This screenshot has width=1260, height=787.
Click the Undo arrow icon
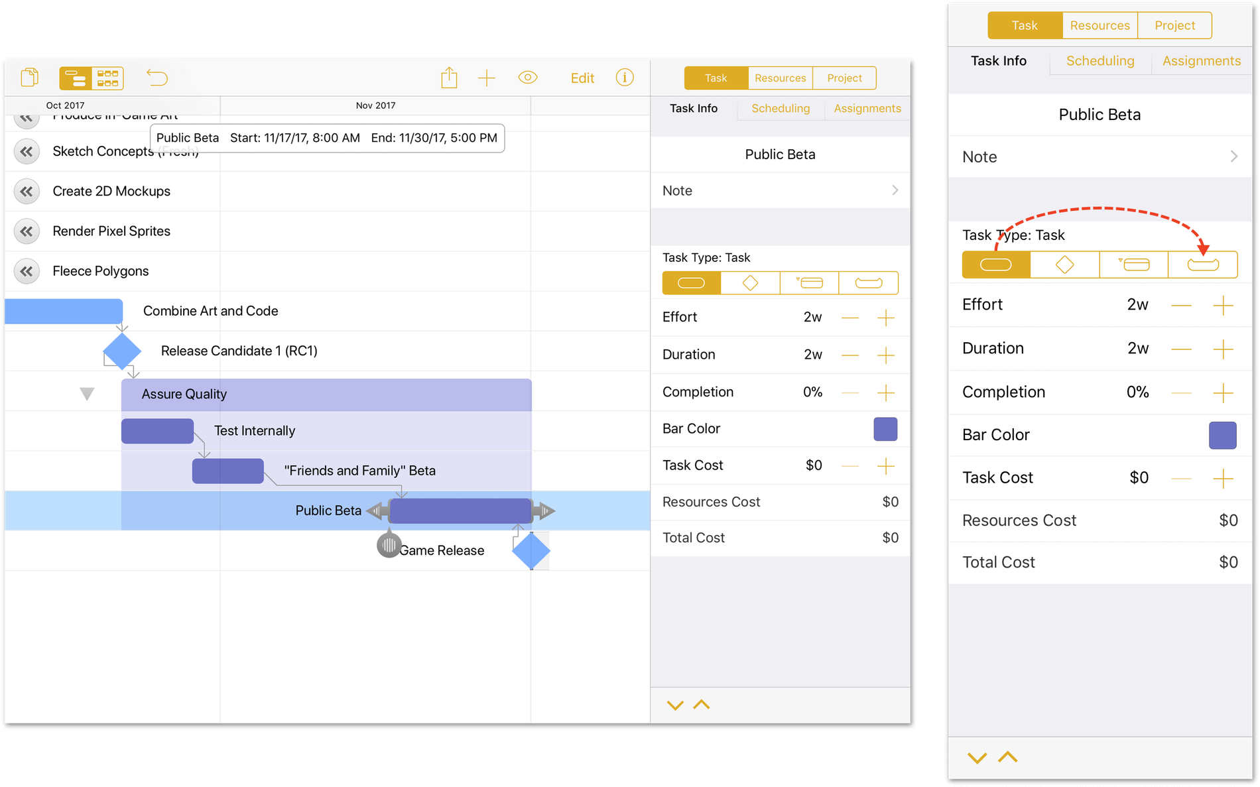coord(157,78)
